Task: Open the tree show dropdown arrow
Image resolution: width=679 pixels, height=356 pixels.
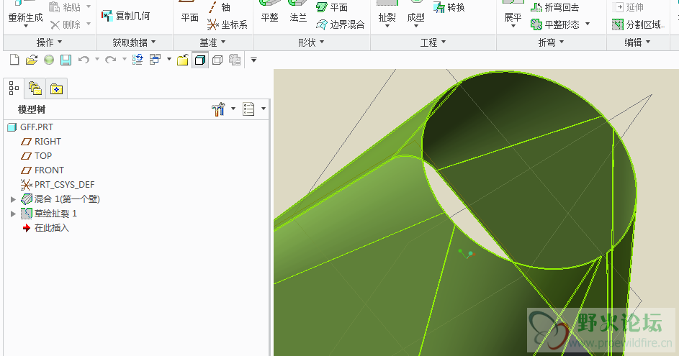Action: 264,109
